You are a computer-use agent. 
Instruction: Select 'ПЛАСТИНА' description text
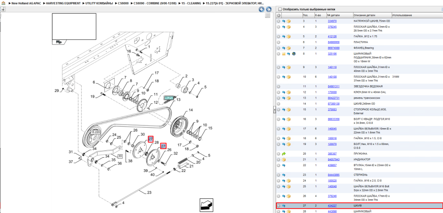click(x=361, y=42)
